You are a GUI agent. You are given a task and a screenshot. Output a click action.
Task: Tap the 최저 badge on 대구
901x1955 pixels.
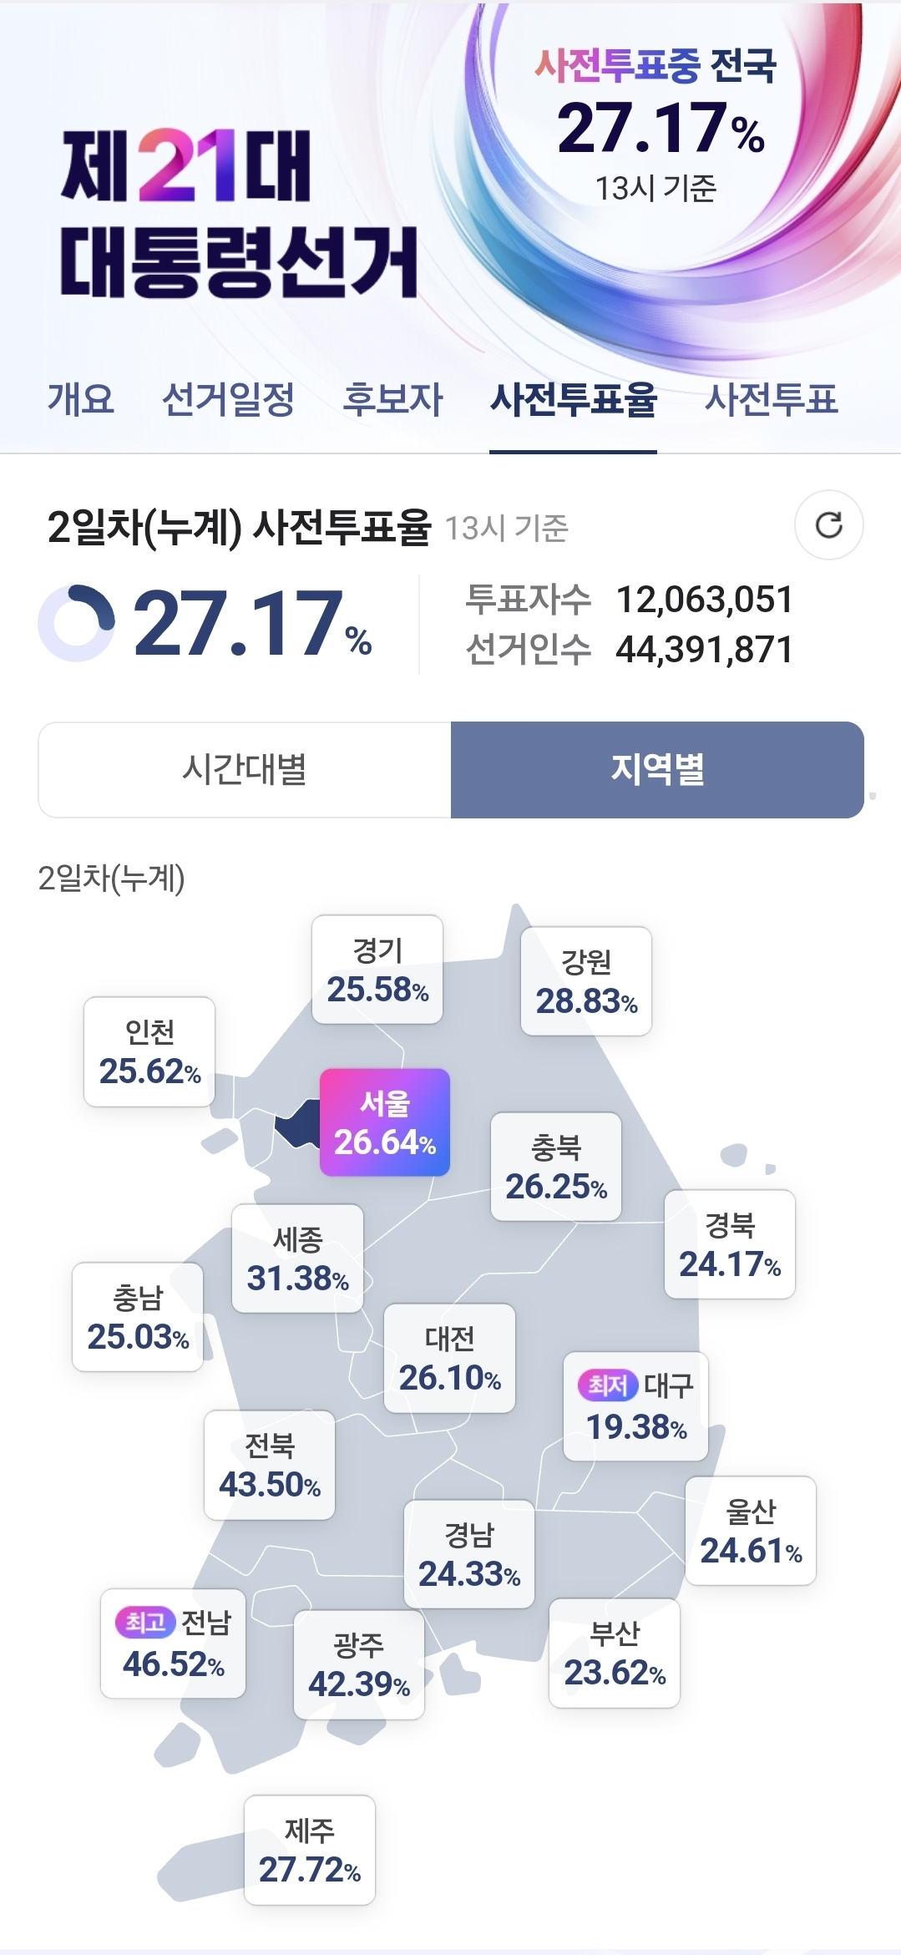pos(607,1385)
